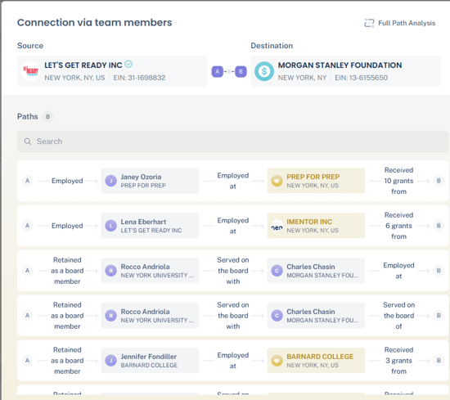The width and height of the screenshot is (450, 400).
Task: Click the "Connection via team members" heading
Action: pyautogui.click(x=95, y=23)
